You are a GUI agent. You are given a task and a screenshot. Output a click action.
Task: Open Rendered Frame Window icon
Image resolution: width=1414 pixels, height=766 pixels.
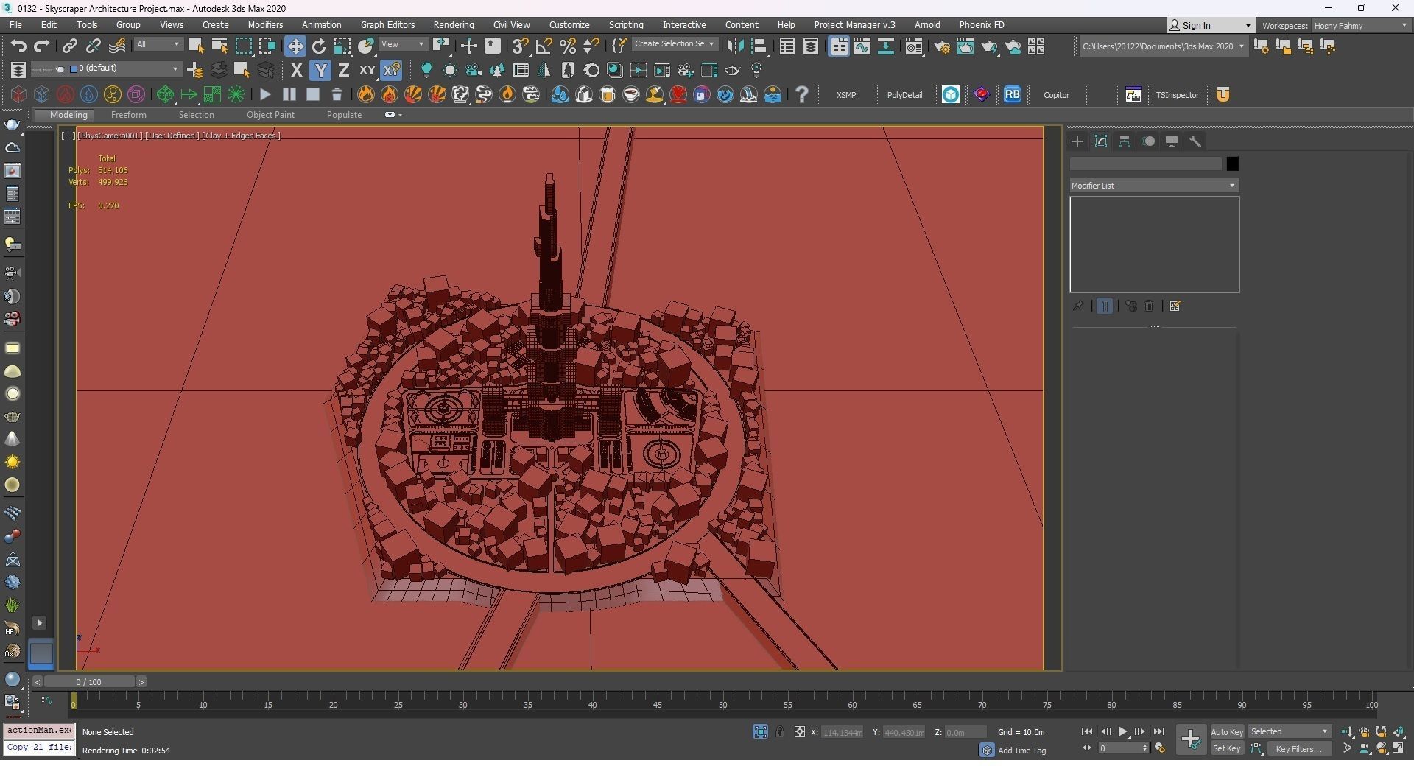click(965, 46)
